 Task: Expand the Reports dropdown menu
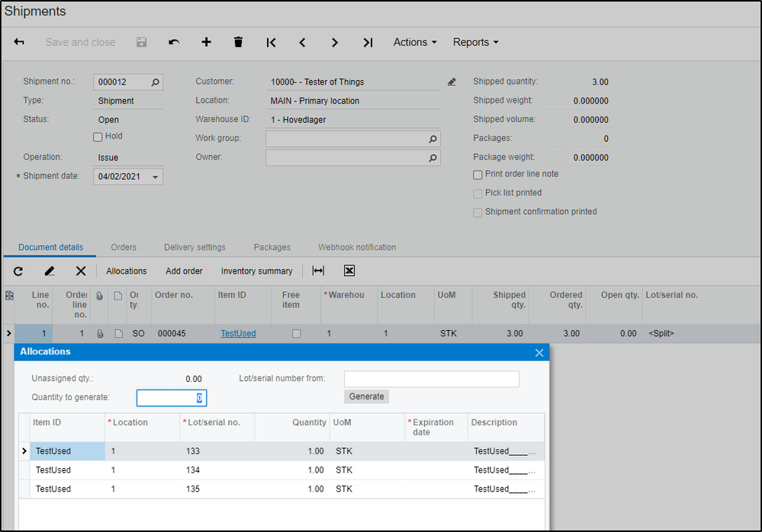click(475, 43)
